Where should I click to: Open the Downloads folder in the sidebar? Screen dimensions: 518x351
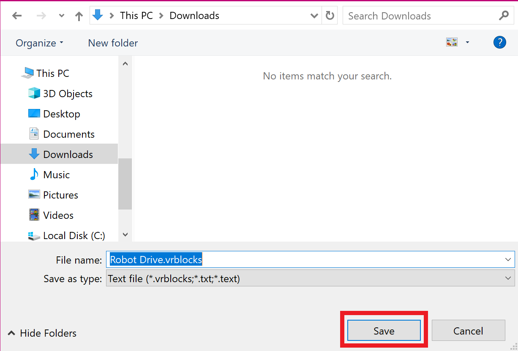[68, 154]
